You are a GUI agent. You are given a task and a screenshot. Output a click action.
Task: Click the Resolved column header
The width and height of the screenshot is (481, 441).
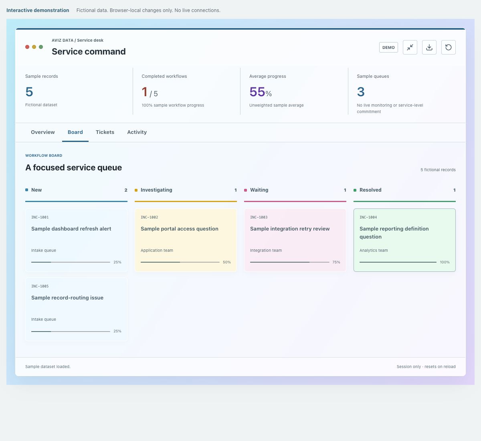pyautogui.click(x=404, y=190)
